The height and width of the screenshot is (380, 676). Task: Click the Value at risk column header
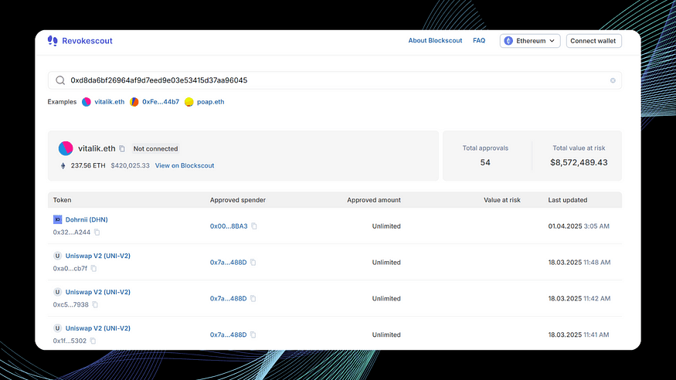pos(502,200)
